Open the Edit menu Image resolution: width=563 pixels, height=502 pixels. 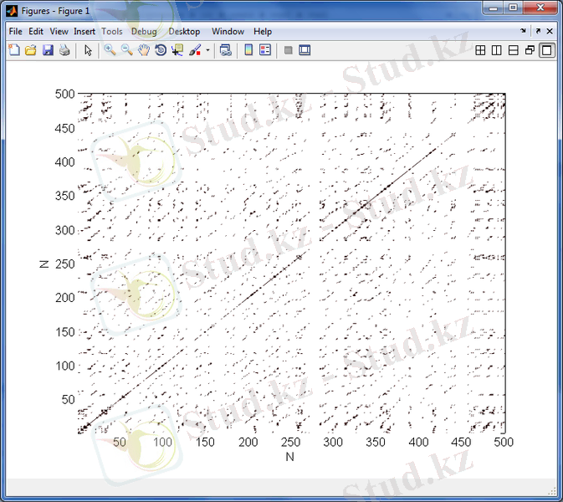click(x=36, y=32)
